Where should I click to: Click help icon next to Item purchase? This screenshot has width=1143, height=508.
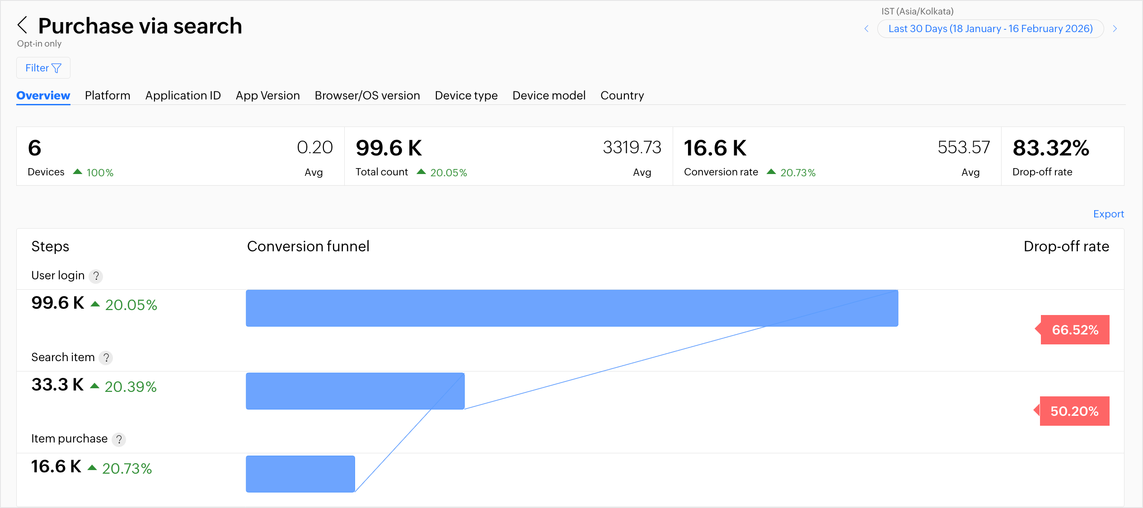click(119, 439)
